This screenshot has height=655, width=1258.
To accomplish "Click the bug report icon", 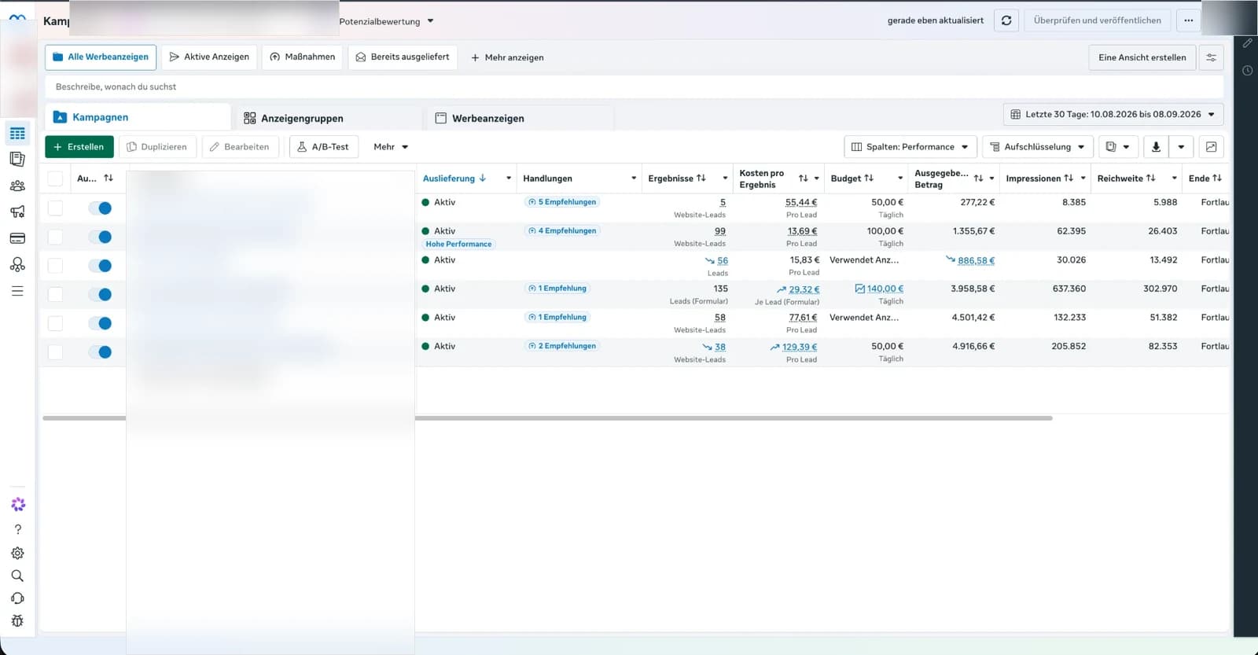I will [17, 620].
